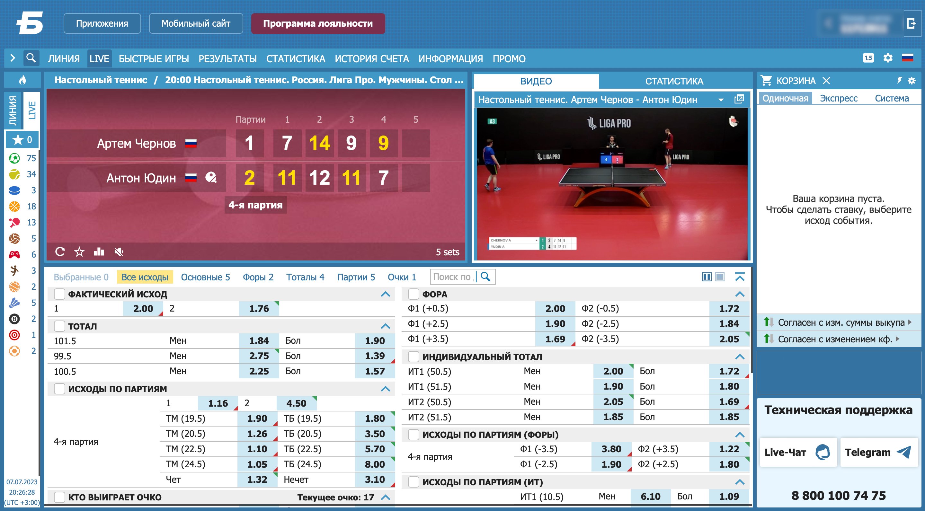Open the basket settings gear icon
925x511 pixels.
(x=912, y=80)
